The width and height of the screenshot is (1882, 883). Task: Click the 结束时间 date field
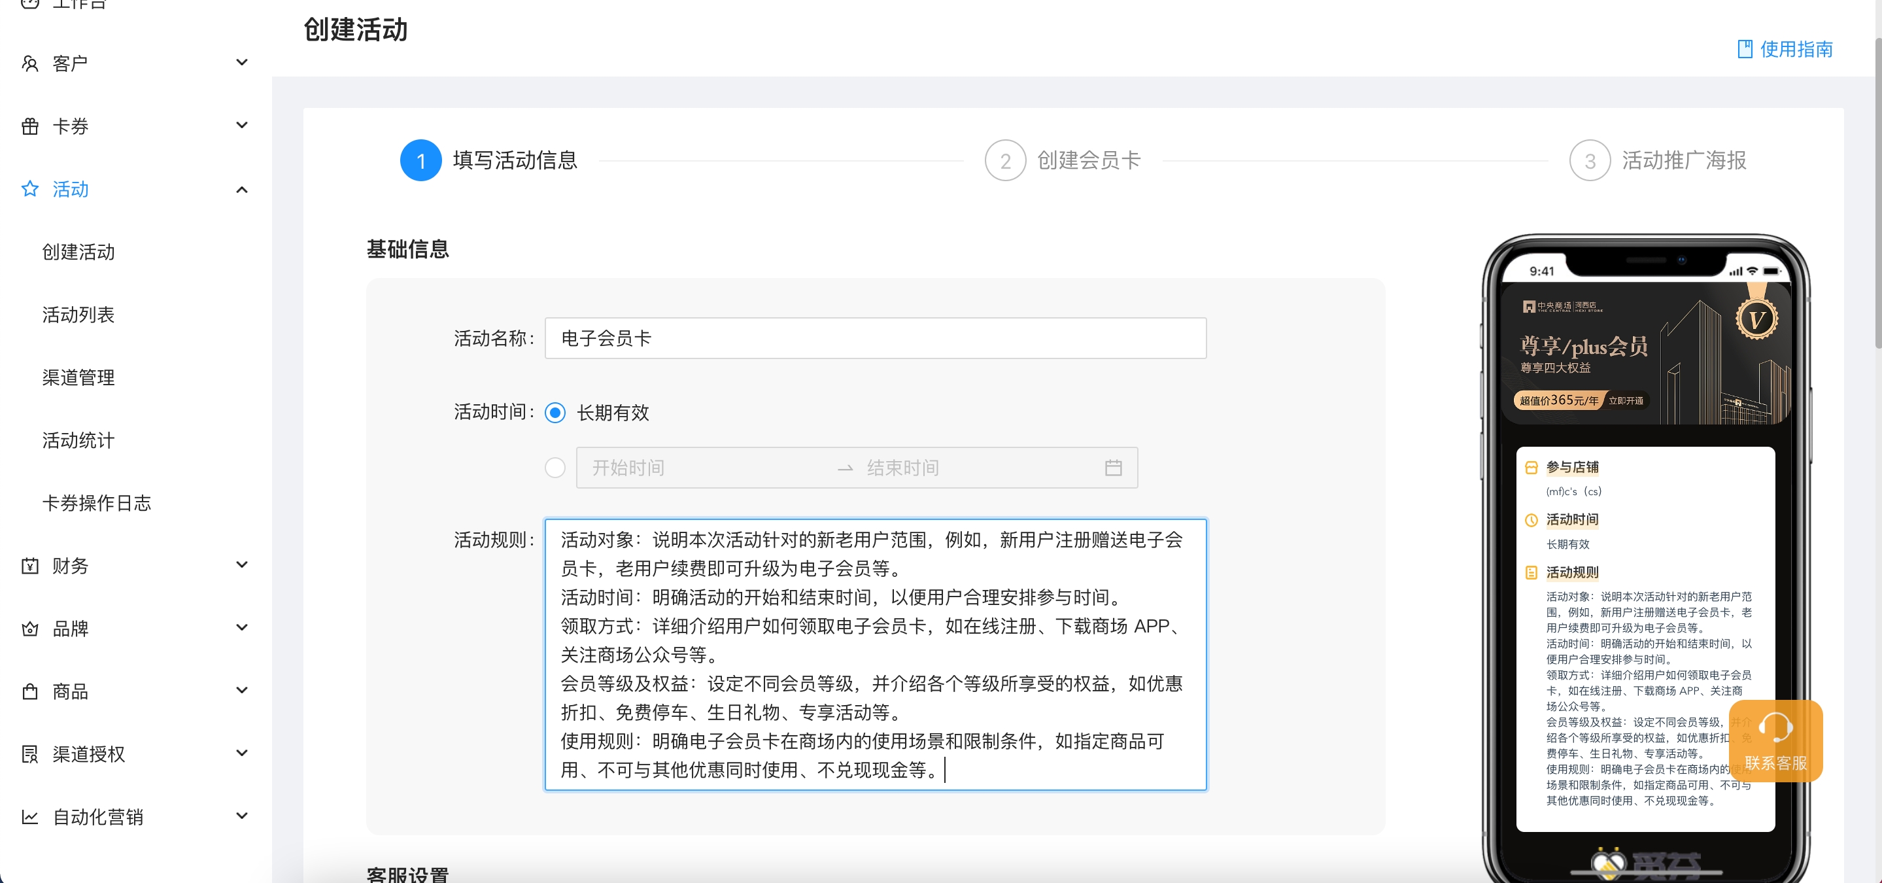(x=979, y=468)
